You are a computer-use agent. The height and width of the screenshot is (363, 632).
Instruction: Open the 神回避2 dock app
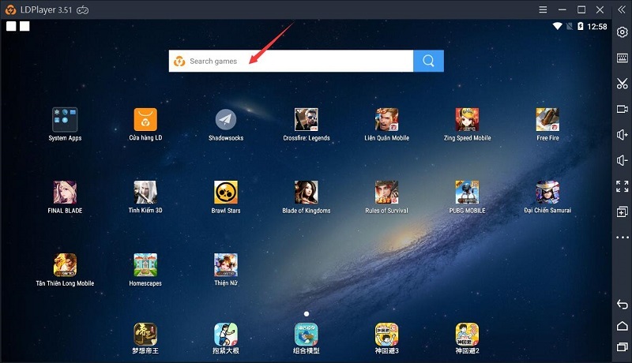pyautogui.click(x=467, y=334)
